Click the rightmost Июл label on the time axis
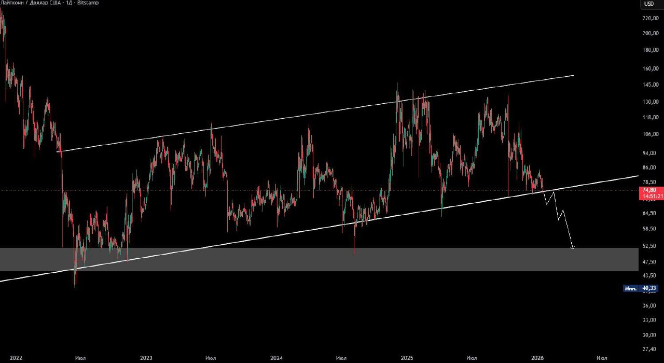This screenshot has width=664, height=363. click(602, 358)
